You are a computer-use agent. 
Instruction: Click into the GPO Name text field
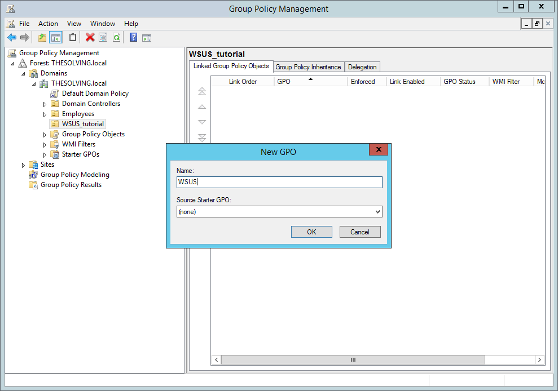[279, 182]
